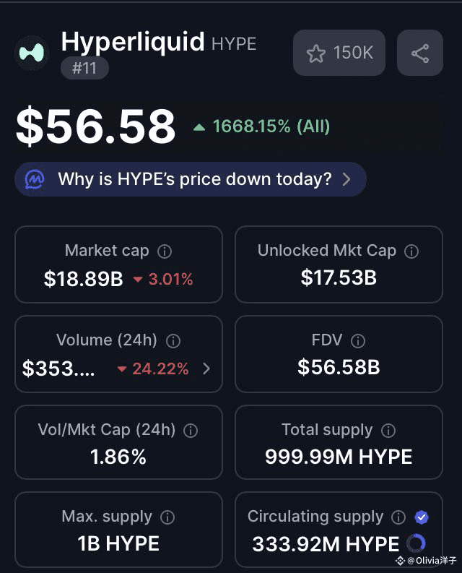This screenshot has width=462, height=573.
Task: Click the Hyperliquid coin logo
Action: [32, 53]
